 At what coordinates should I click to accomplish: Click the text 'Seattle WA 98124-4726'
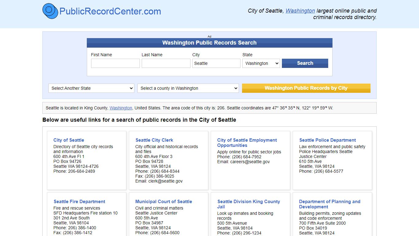coord(76,166)
